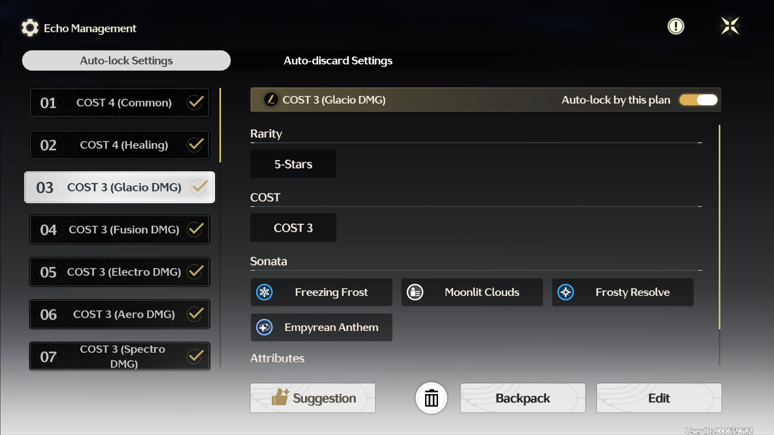This screenshot has width=774, height=435.
Task: Click the Frosty Resolve sonata icon
Action: pyautogui.click(x=565, y=292)
